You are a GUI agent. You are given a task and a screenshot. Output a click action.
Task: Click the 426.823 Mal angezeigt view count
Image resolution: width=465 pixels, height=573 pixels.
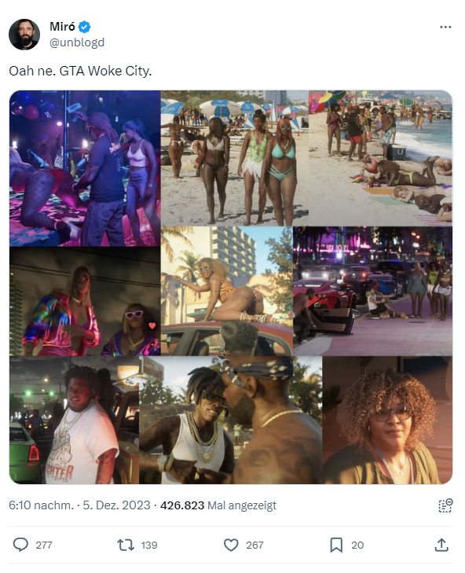218,505
